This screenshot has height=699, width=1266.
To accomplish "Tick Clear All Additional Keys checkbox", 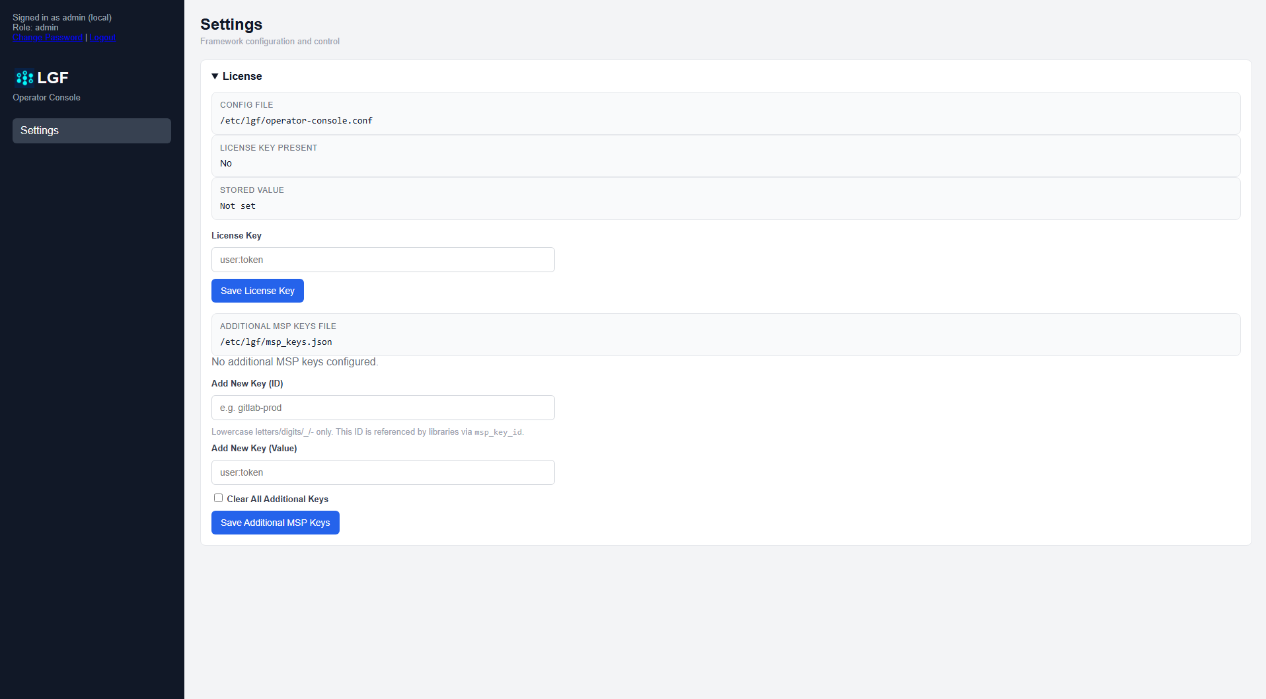I will [x=218, y=498].
